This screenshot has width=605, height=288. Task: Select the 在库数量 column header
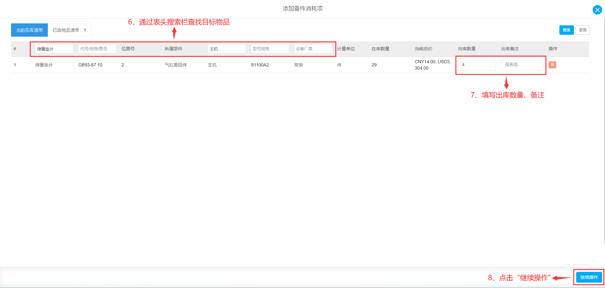tap(381, 49)
